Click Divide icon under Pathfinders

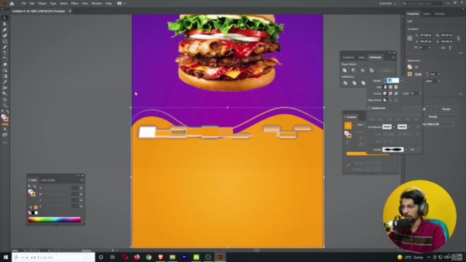click(345, 83)
